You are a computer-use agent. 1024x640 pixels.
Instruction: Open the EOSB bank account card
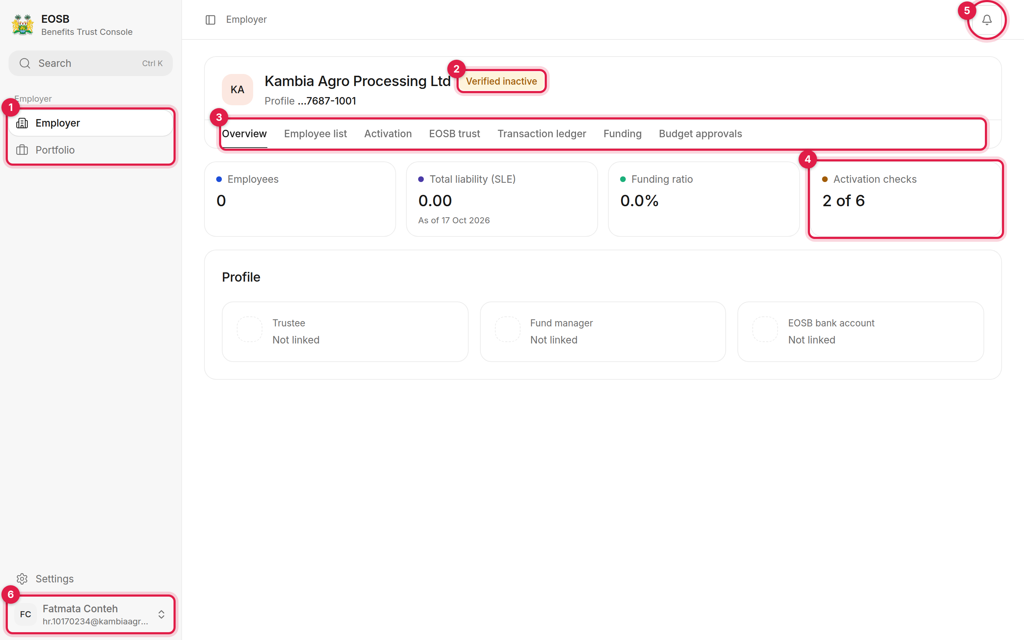pyautogui.click(x=860, y=331)
